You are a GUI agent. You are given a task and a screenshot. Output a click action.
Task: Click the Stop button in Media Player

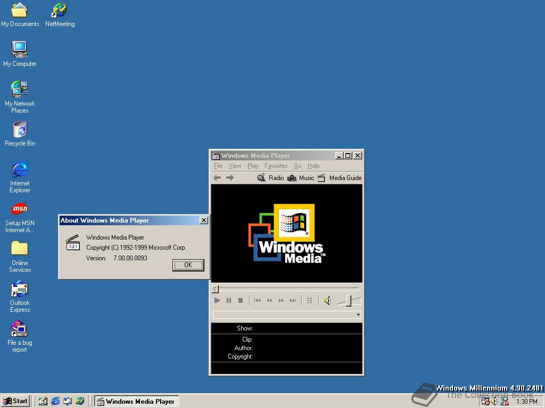click(241, 301)
